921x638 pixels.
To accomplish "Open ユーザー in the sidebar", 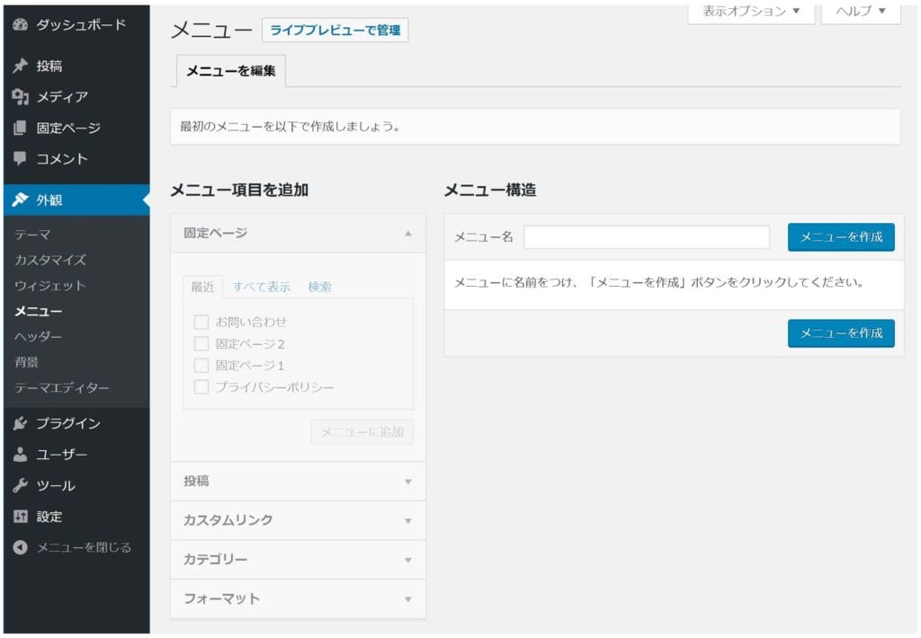I will coord(62,455).
